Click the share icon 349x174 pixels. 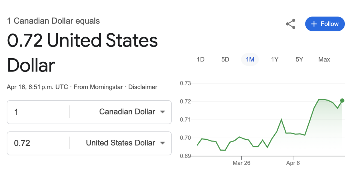point(291,24)
